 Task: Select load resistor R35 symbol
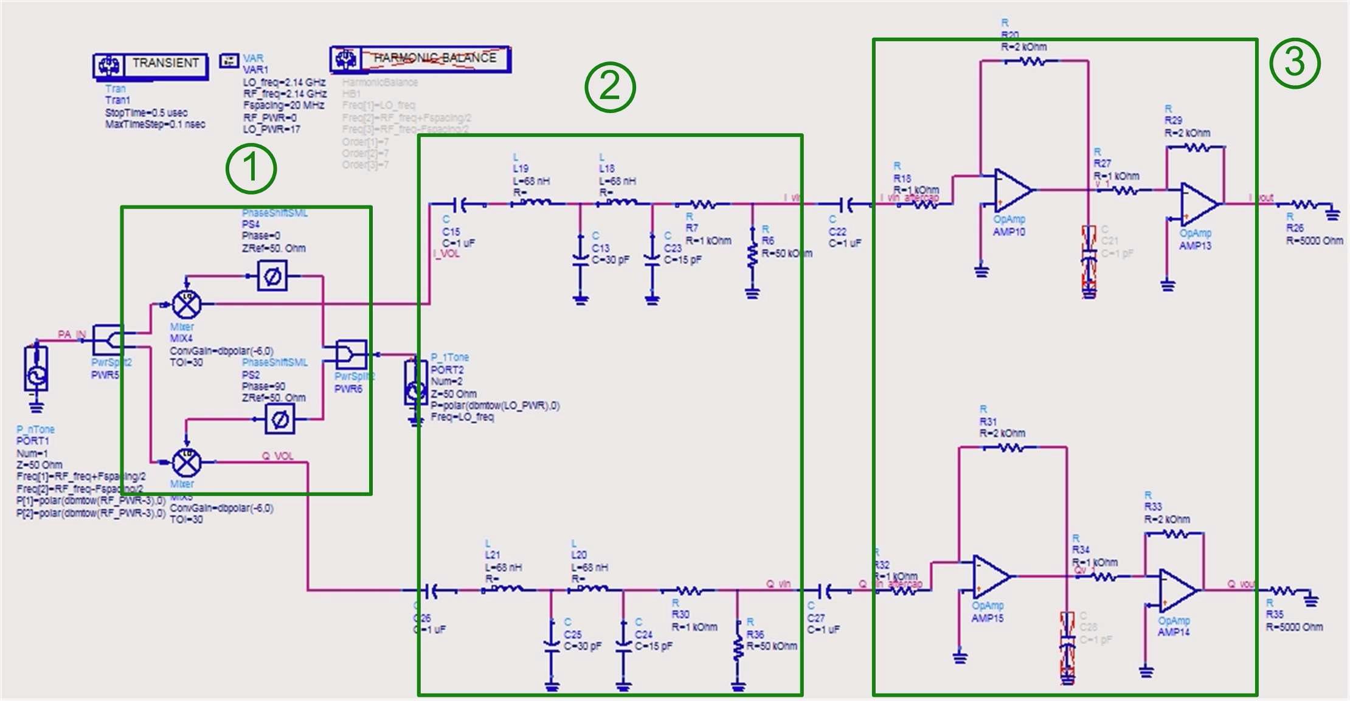tap(1282, 591)
